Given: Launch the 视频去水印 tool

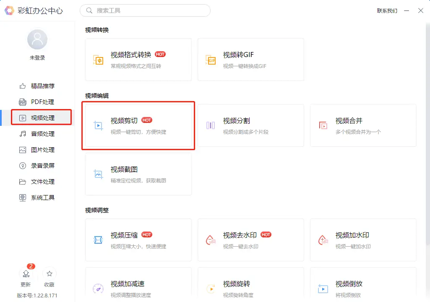Looking at the screenshot, I should click(250, 240).
